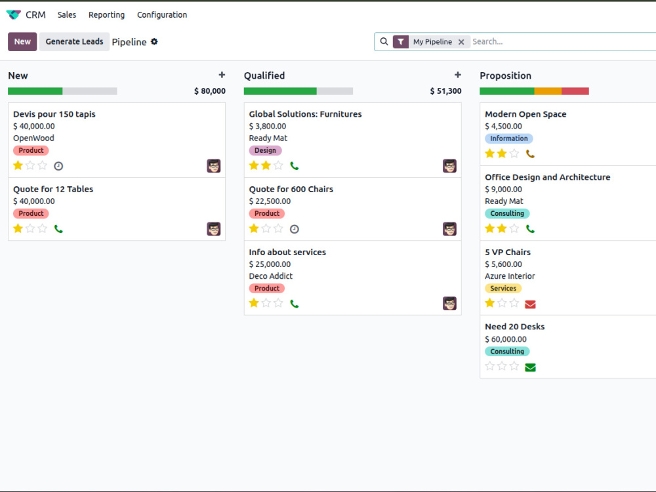Open the Configuration menu
Image resolution: width=656 pixels, height=492 pixels.
[162, 14]
